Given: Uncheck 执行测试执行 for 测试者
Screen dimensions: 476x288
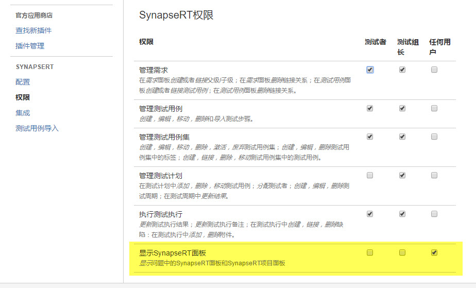Looking at the screenshot, I should point(370,214).
